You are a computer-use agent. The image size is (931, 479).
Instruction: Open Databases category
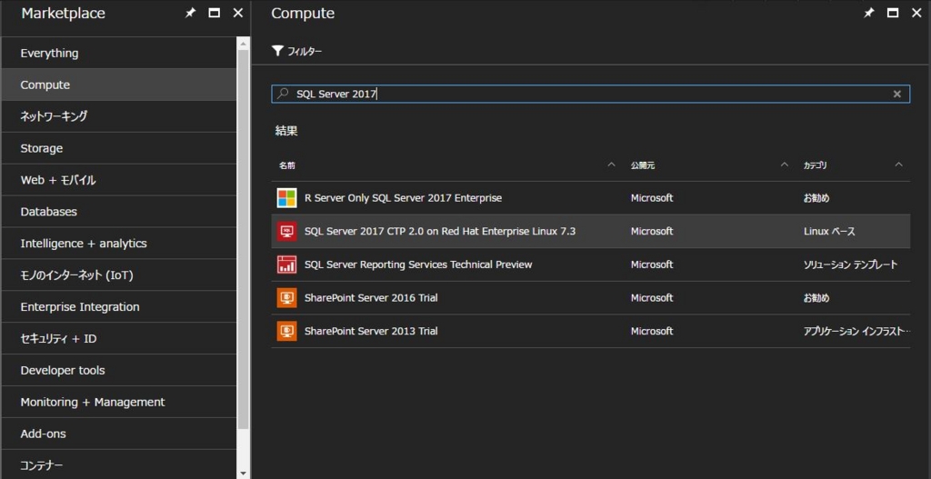119,211
